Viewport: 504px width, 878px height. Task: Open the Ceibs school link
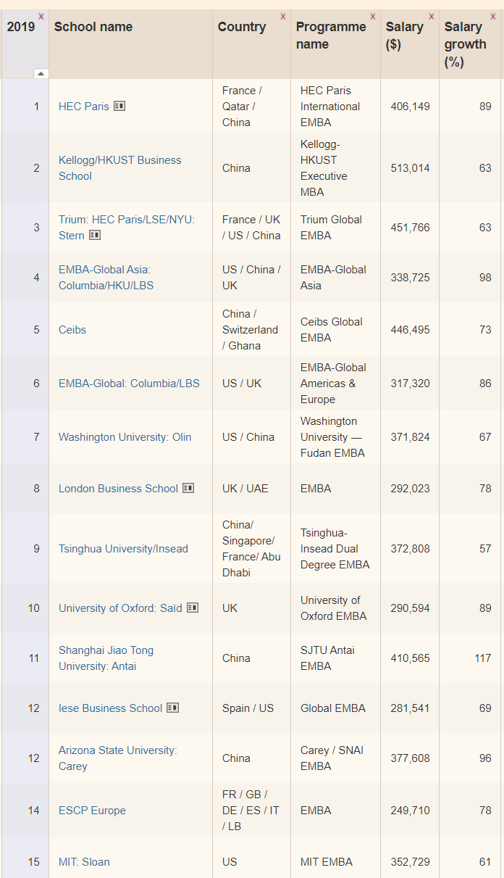[72, 329]
